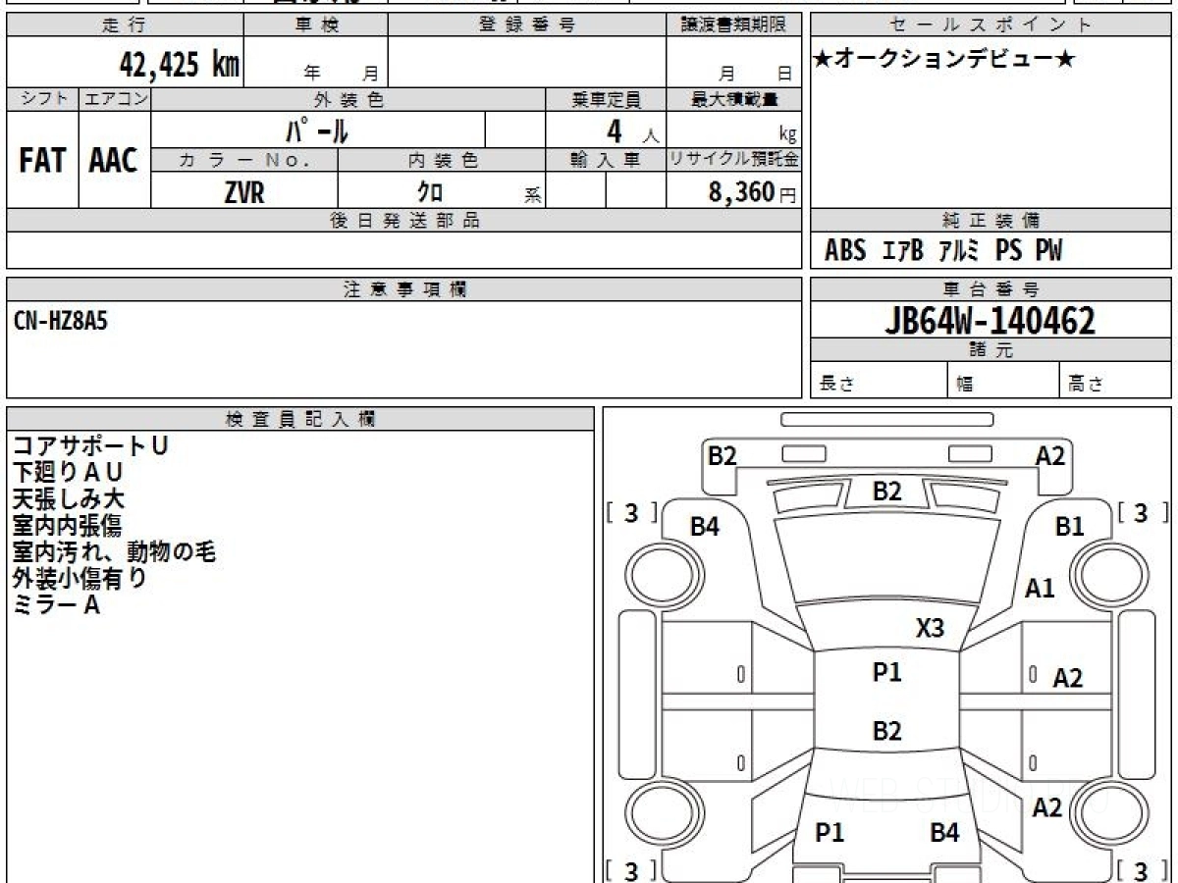Viewport: 1178px width, 883px height.
Task: Select ABS in the equipment list
Action: pyautogui.click(x=845, y=251)
